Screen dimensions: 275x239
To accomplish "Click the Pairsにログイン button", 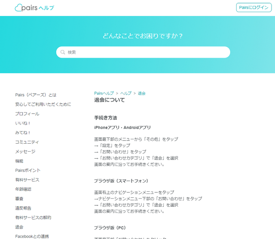I will 254,8.
